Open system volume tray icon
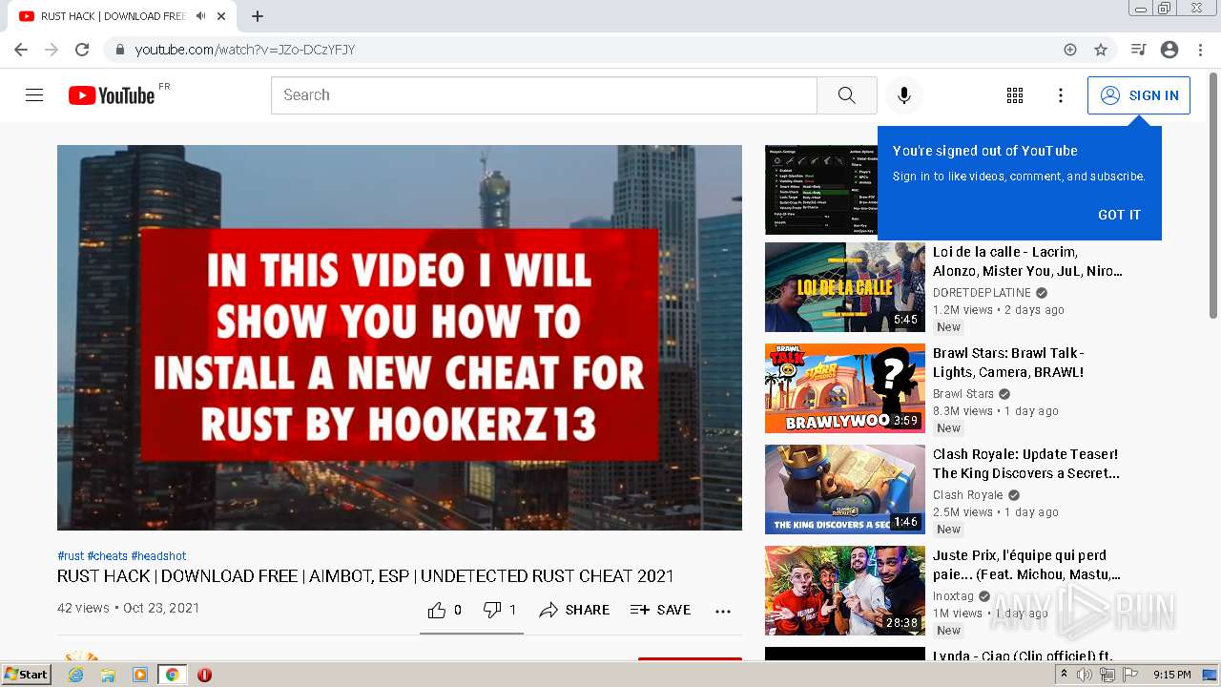 (x=1085, y=675)
